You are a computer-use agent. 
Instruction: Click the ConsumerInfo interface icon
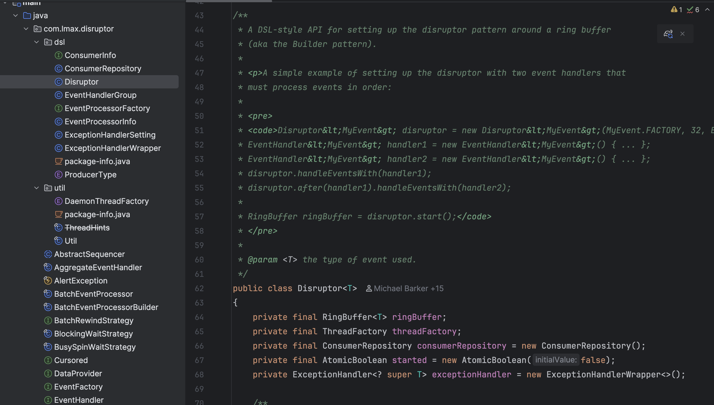(x=58, y=55)
